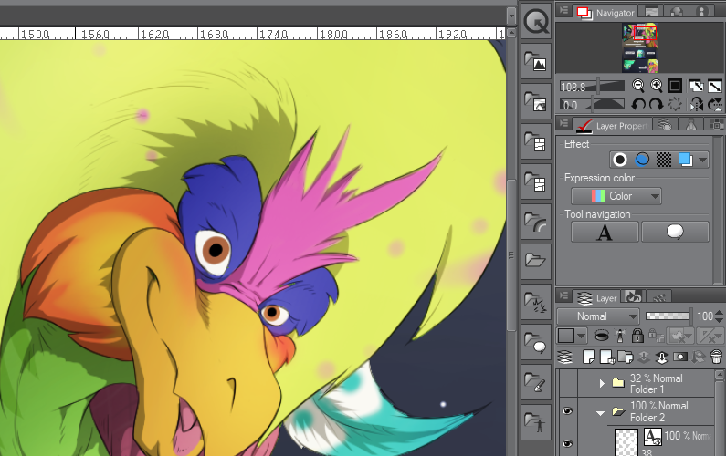Collapse Folder 2 in the layer list
This screenshot has width=726, height=456.
pos(602,411)
